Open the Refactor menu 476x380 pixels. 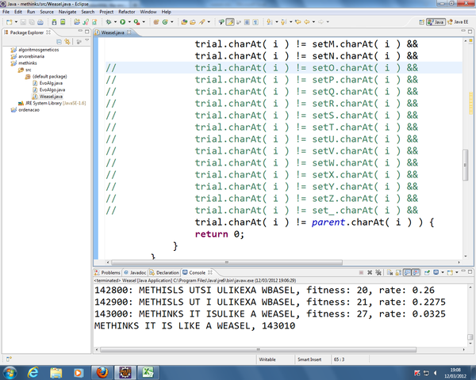126,13
